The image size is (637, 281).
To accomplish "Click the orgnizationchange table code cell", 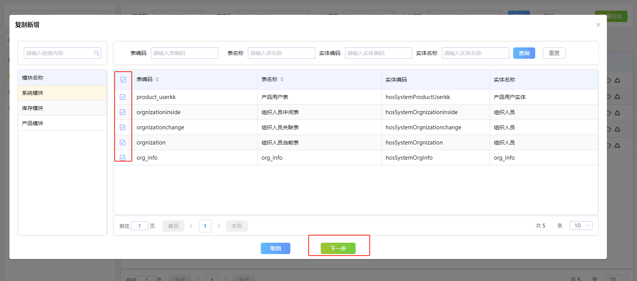I will pos(195,127).
